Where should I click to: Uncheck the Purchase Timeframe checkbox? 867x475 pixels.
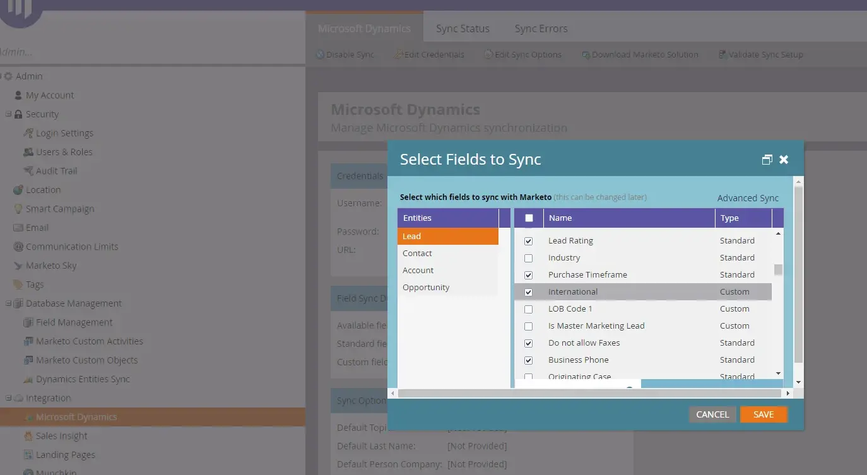click(529, 275)
